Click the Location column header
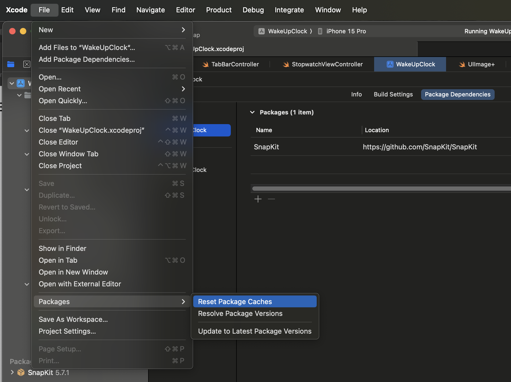The image size is (511, 382). tap(377, 130)
